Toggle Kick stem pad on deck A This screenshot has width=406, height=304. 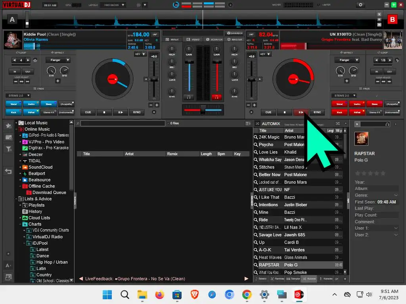coord(14,112)
